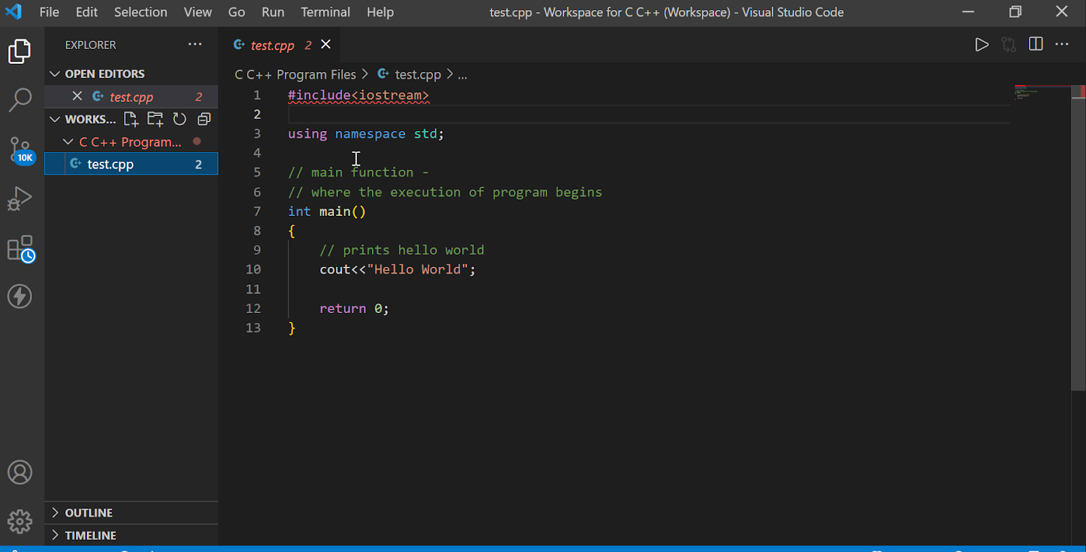Click line number 11 in the gutter
This screenshot has width=1086, height=552.
tap(253, 289)
